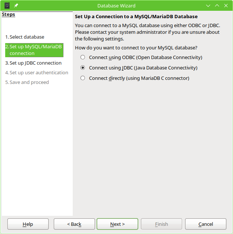Maximize the Database Wizard window

point(217,6)
